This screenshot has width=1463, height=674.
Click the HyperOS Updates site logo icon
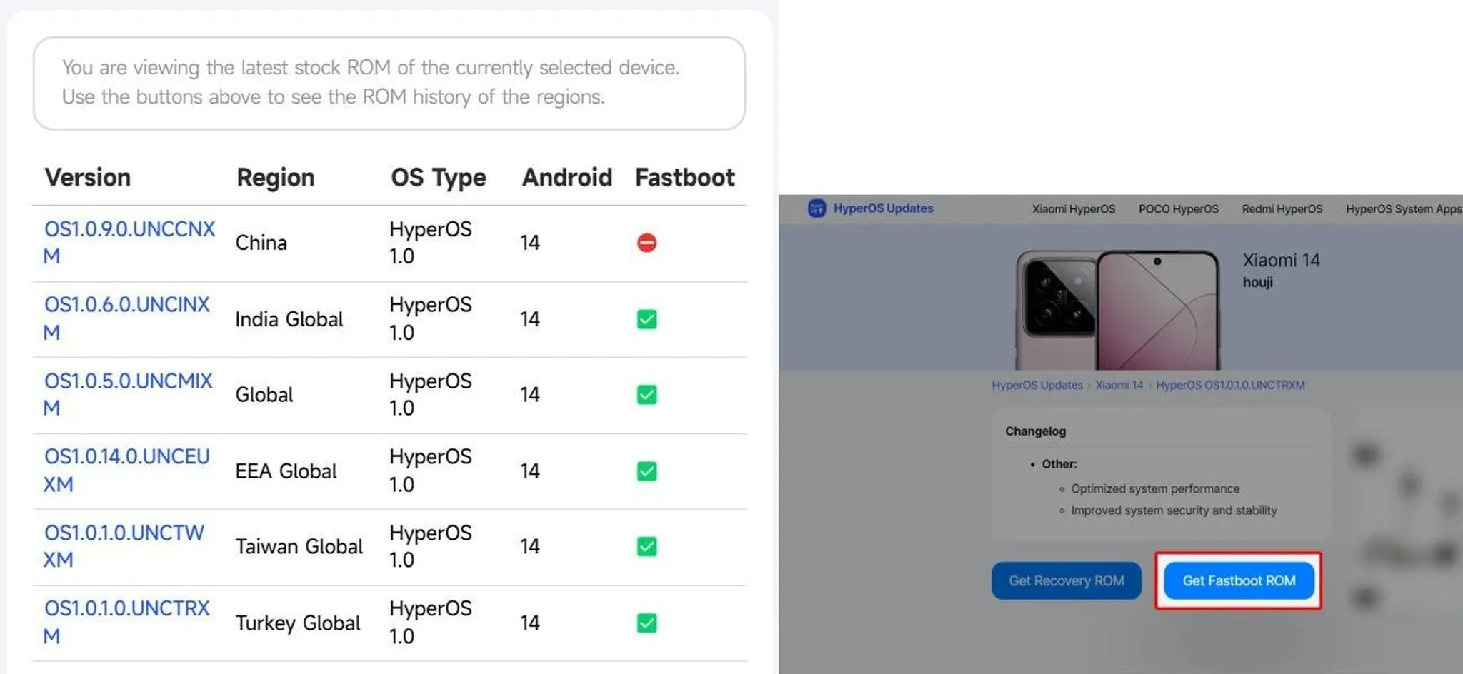[817, 208]
